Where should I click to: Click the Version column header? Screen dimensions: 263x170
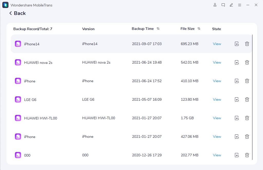pos(88,29)
